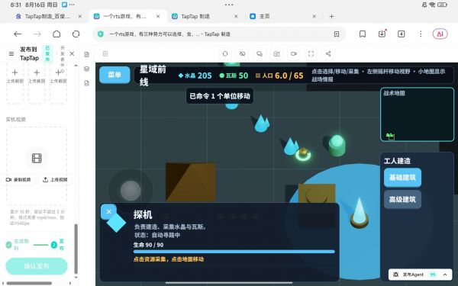Screen dimensions: 458x286
Task: Click blue crystal cluster left of the worker
Action: 290,146
